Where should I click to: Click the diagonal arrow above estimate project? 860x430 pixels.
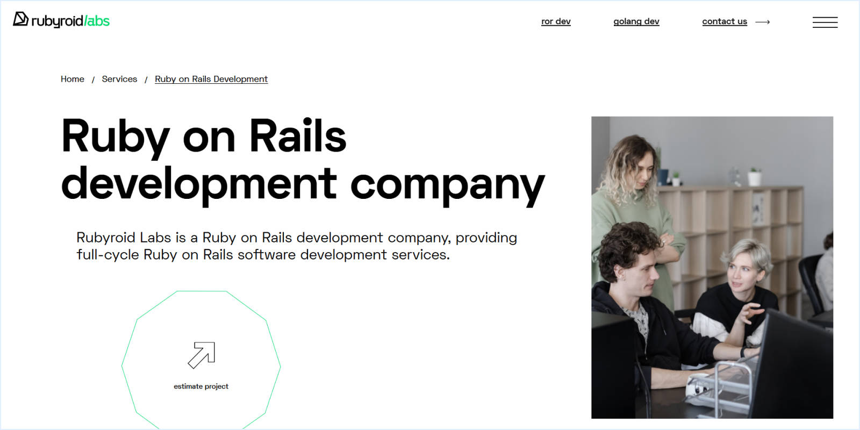[202, 355]
